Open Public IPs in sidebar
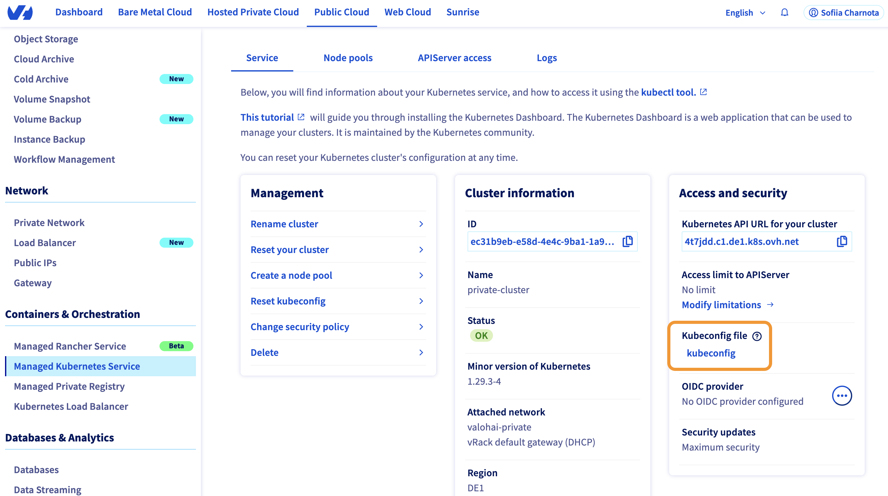This screenshot has width=888, height=496. (35, 263)
